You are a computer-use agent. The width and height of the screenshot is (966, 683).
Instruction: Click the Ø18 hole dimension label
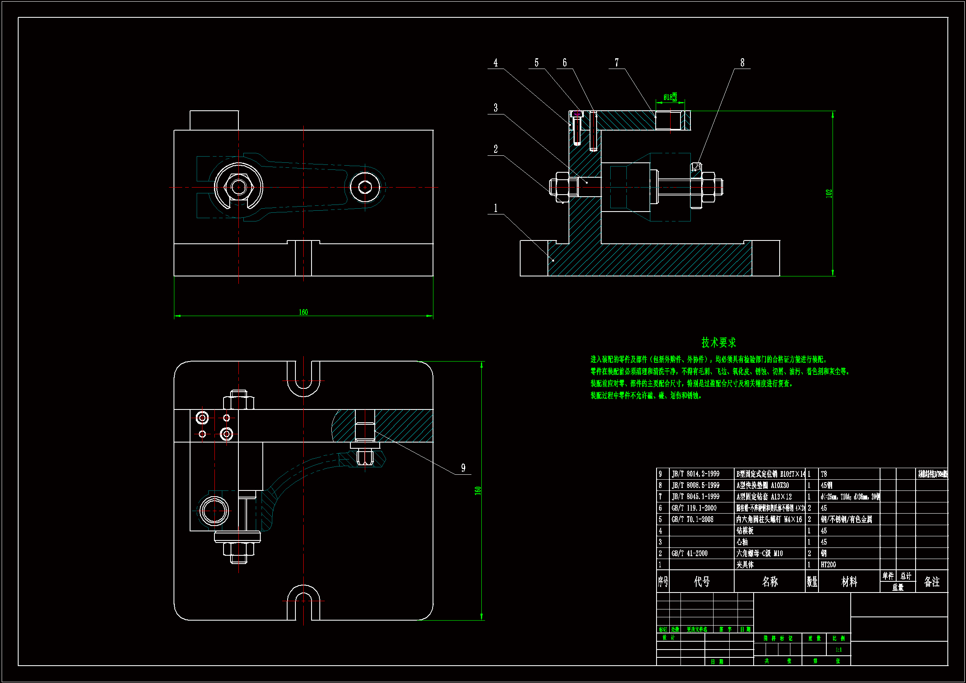[670, 97]
